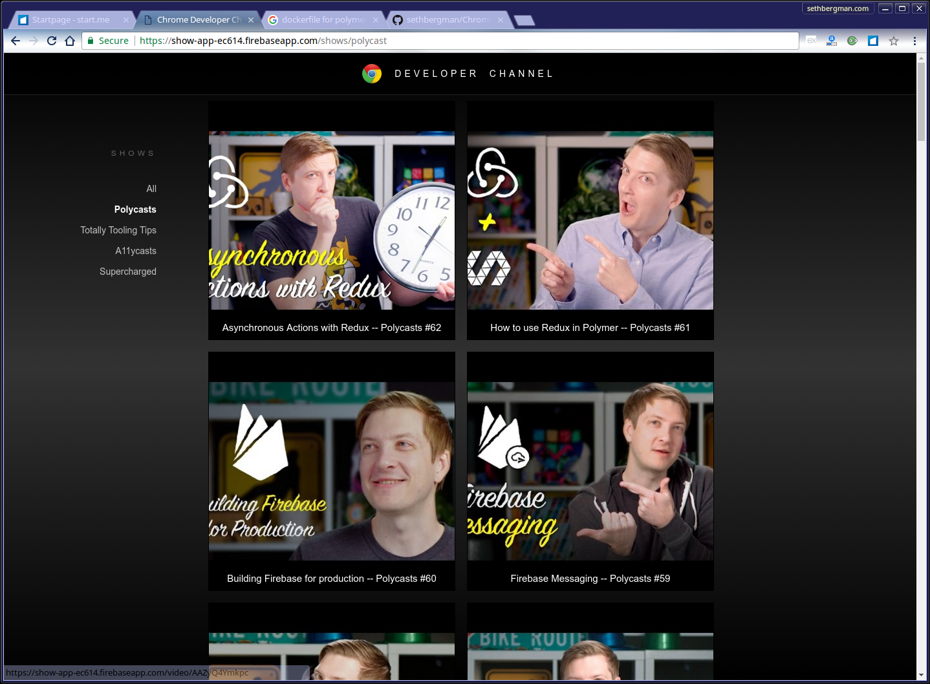Bookmark this page with the star icon
930x684 pixels.
[x=894, y=41]
